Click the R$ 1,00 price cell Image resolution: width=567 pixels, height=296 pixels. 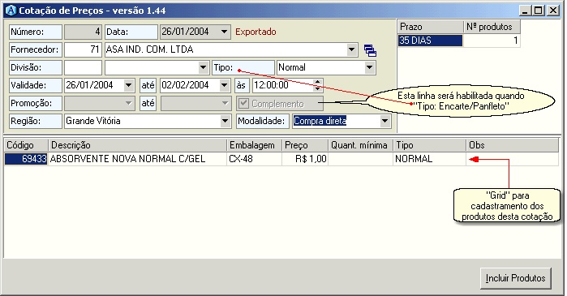pos(305,159)
